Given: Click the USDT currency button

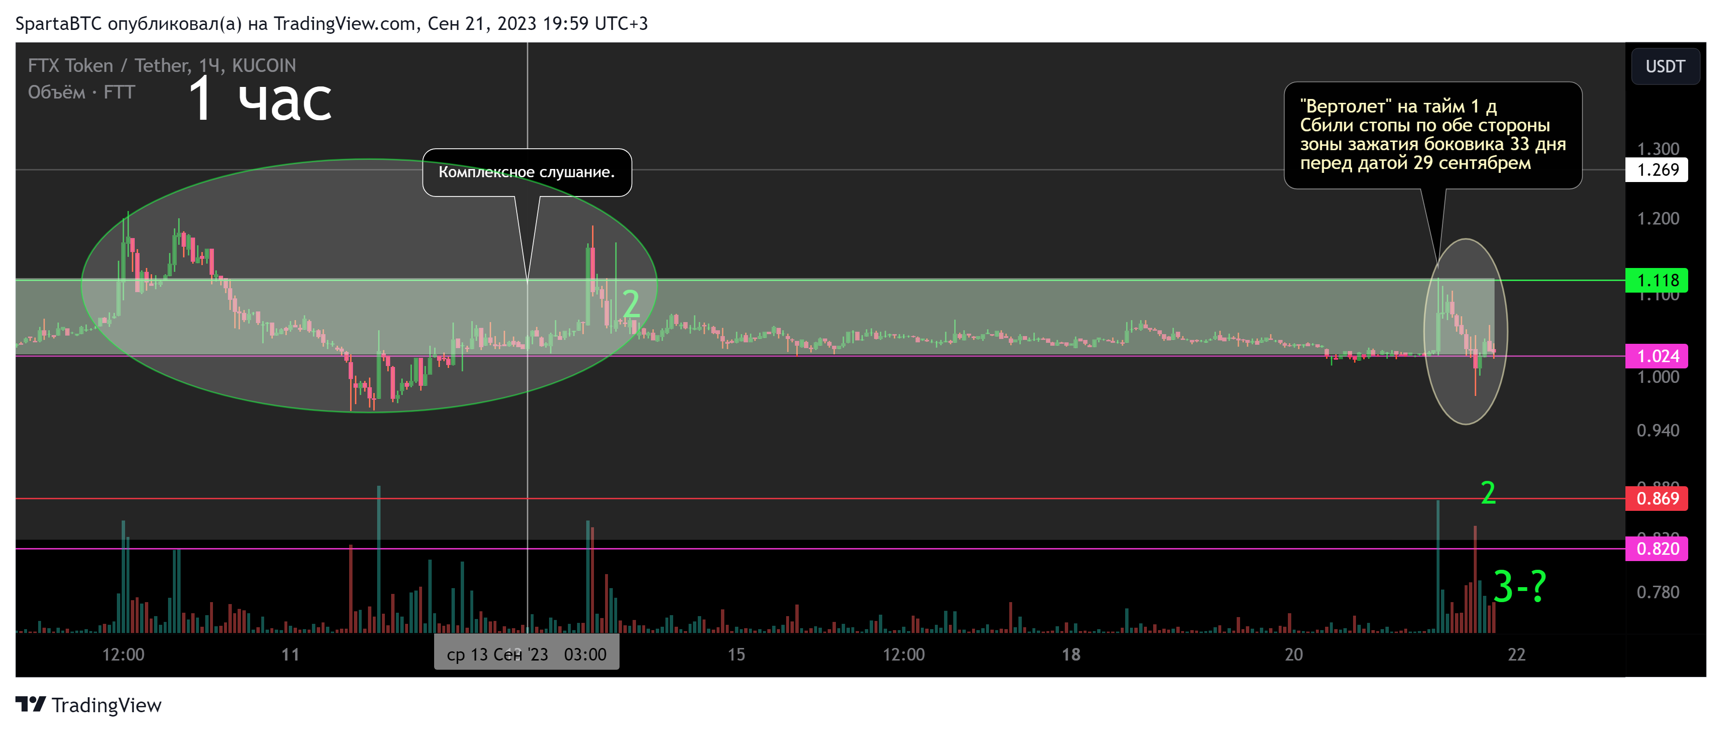Looking at the screenshot, I should click(1665, 66).
